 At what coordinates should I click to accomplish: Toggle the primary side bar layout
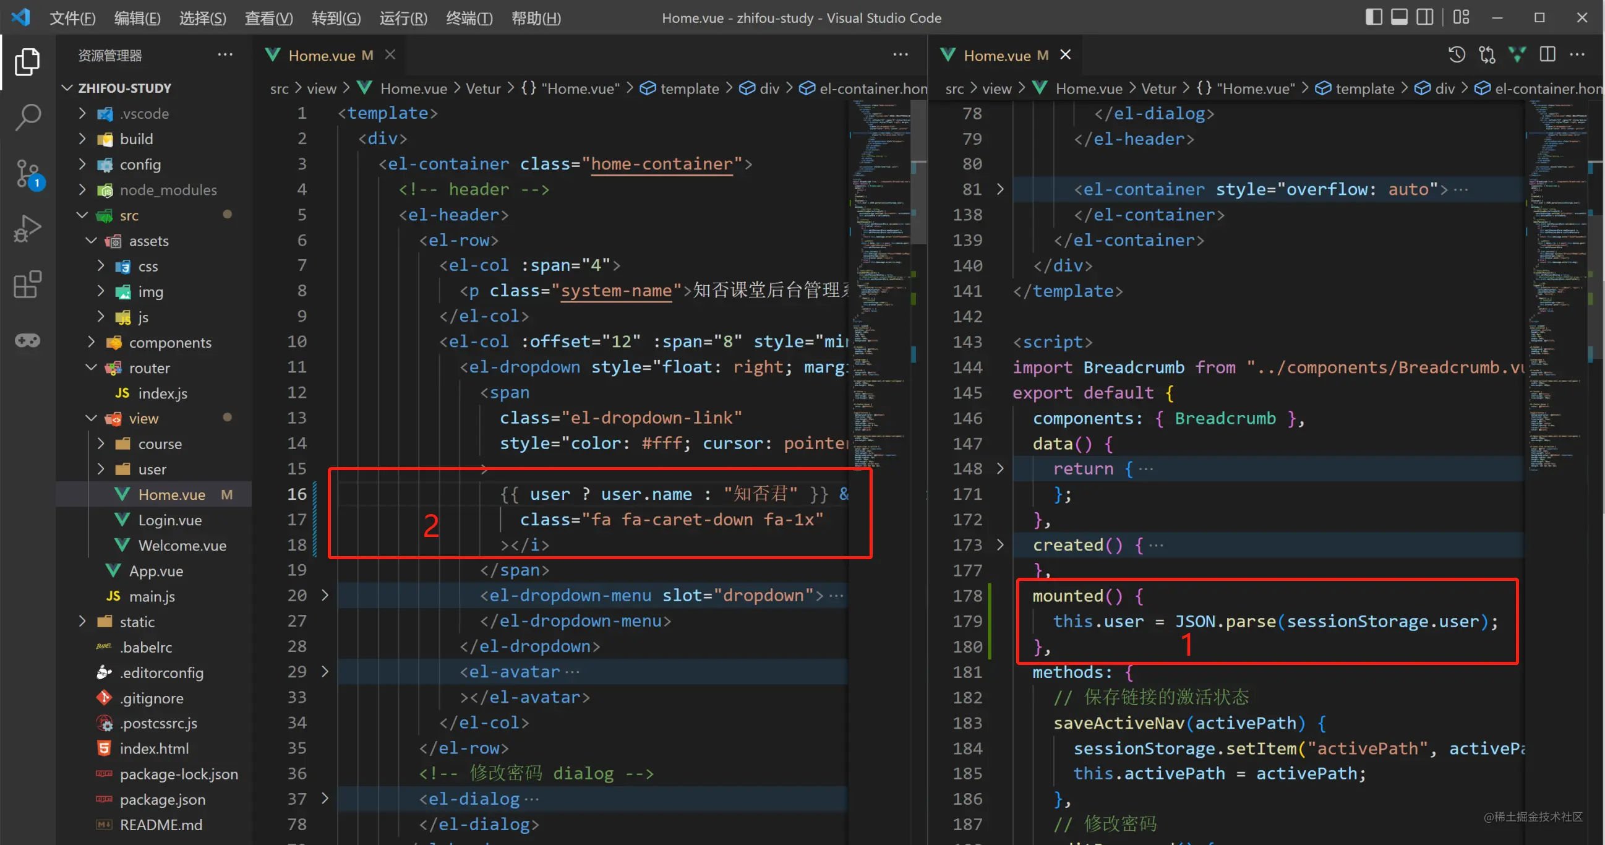(1374, 17)
